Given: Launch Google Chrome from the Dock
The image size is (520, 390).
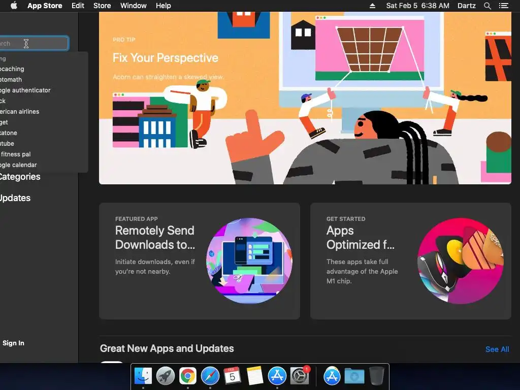Looking at the screenshot, I should tap(188, 376).
